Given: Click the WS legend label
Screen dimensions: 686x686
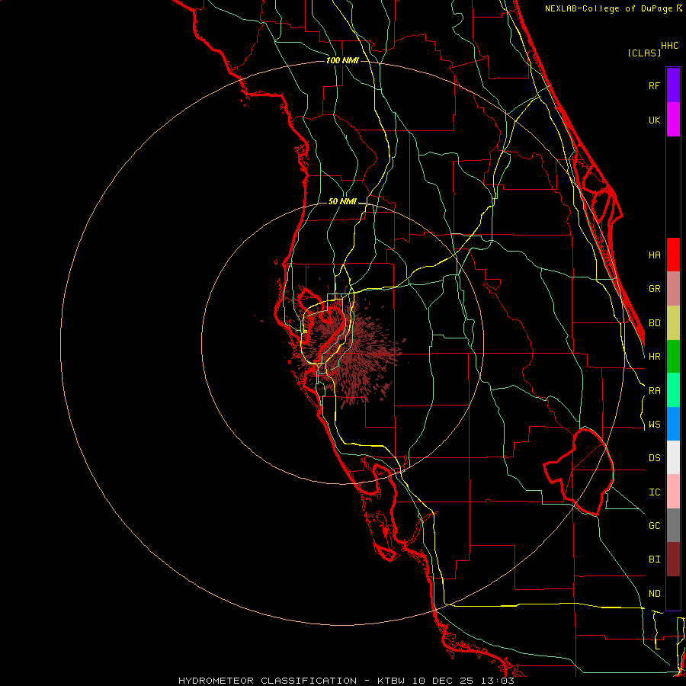Looking at the screenshot, I should (x=655, y=425).
